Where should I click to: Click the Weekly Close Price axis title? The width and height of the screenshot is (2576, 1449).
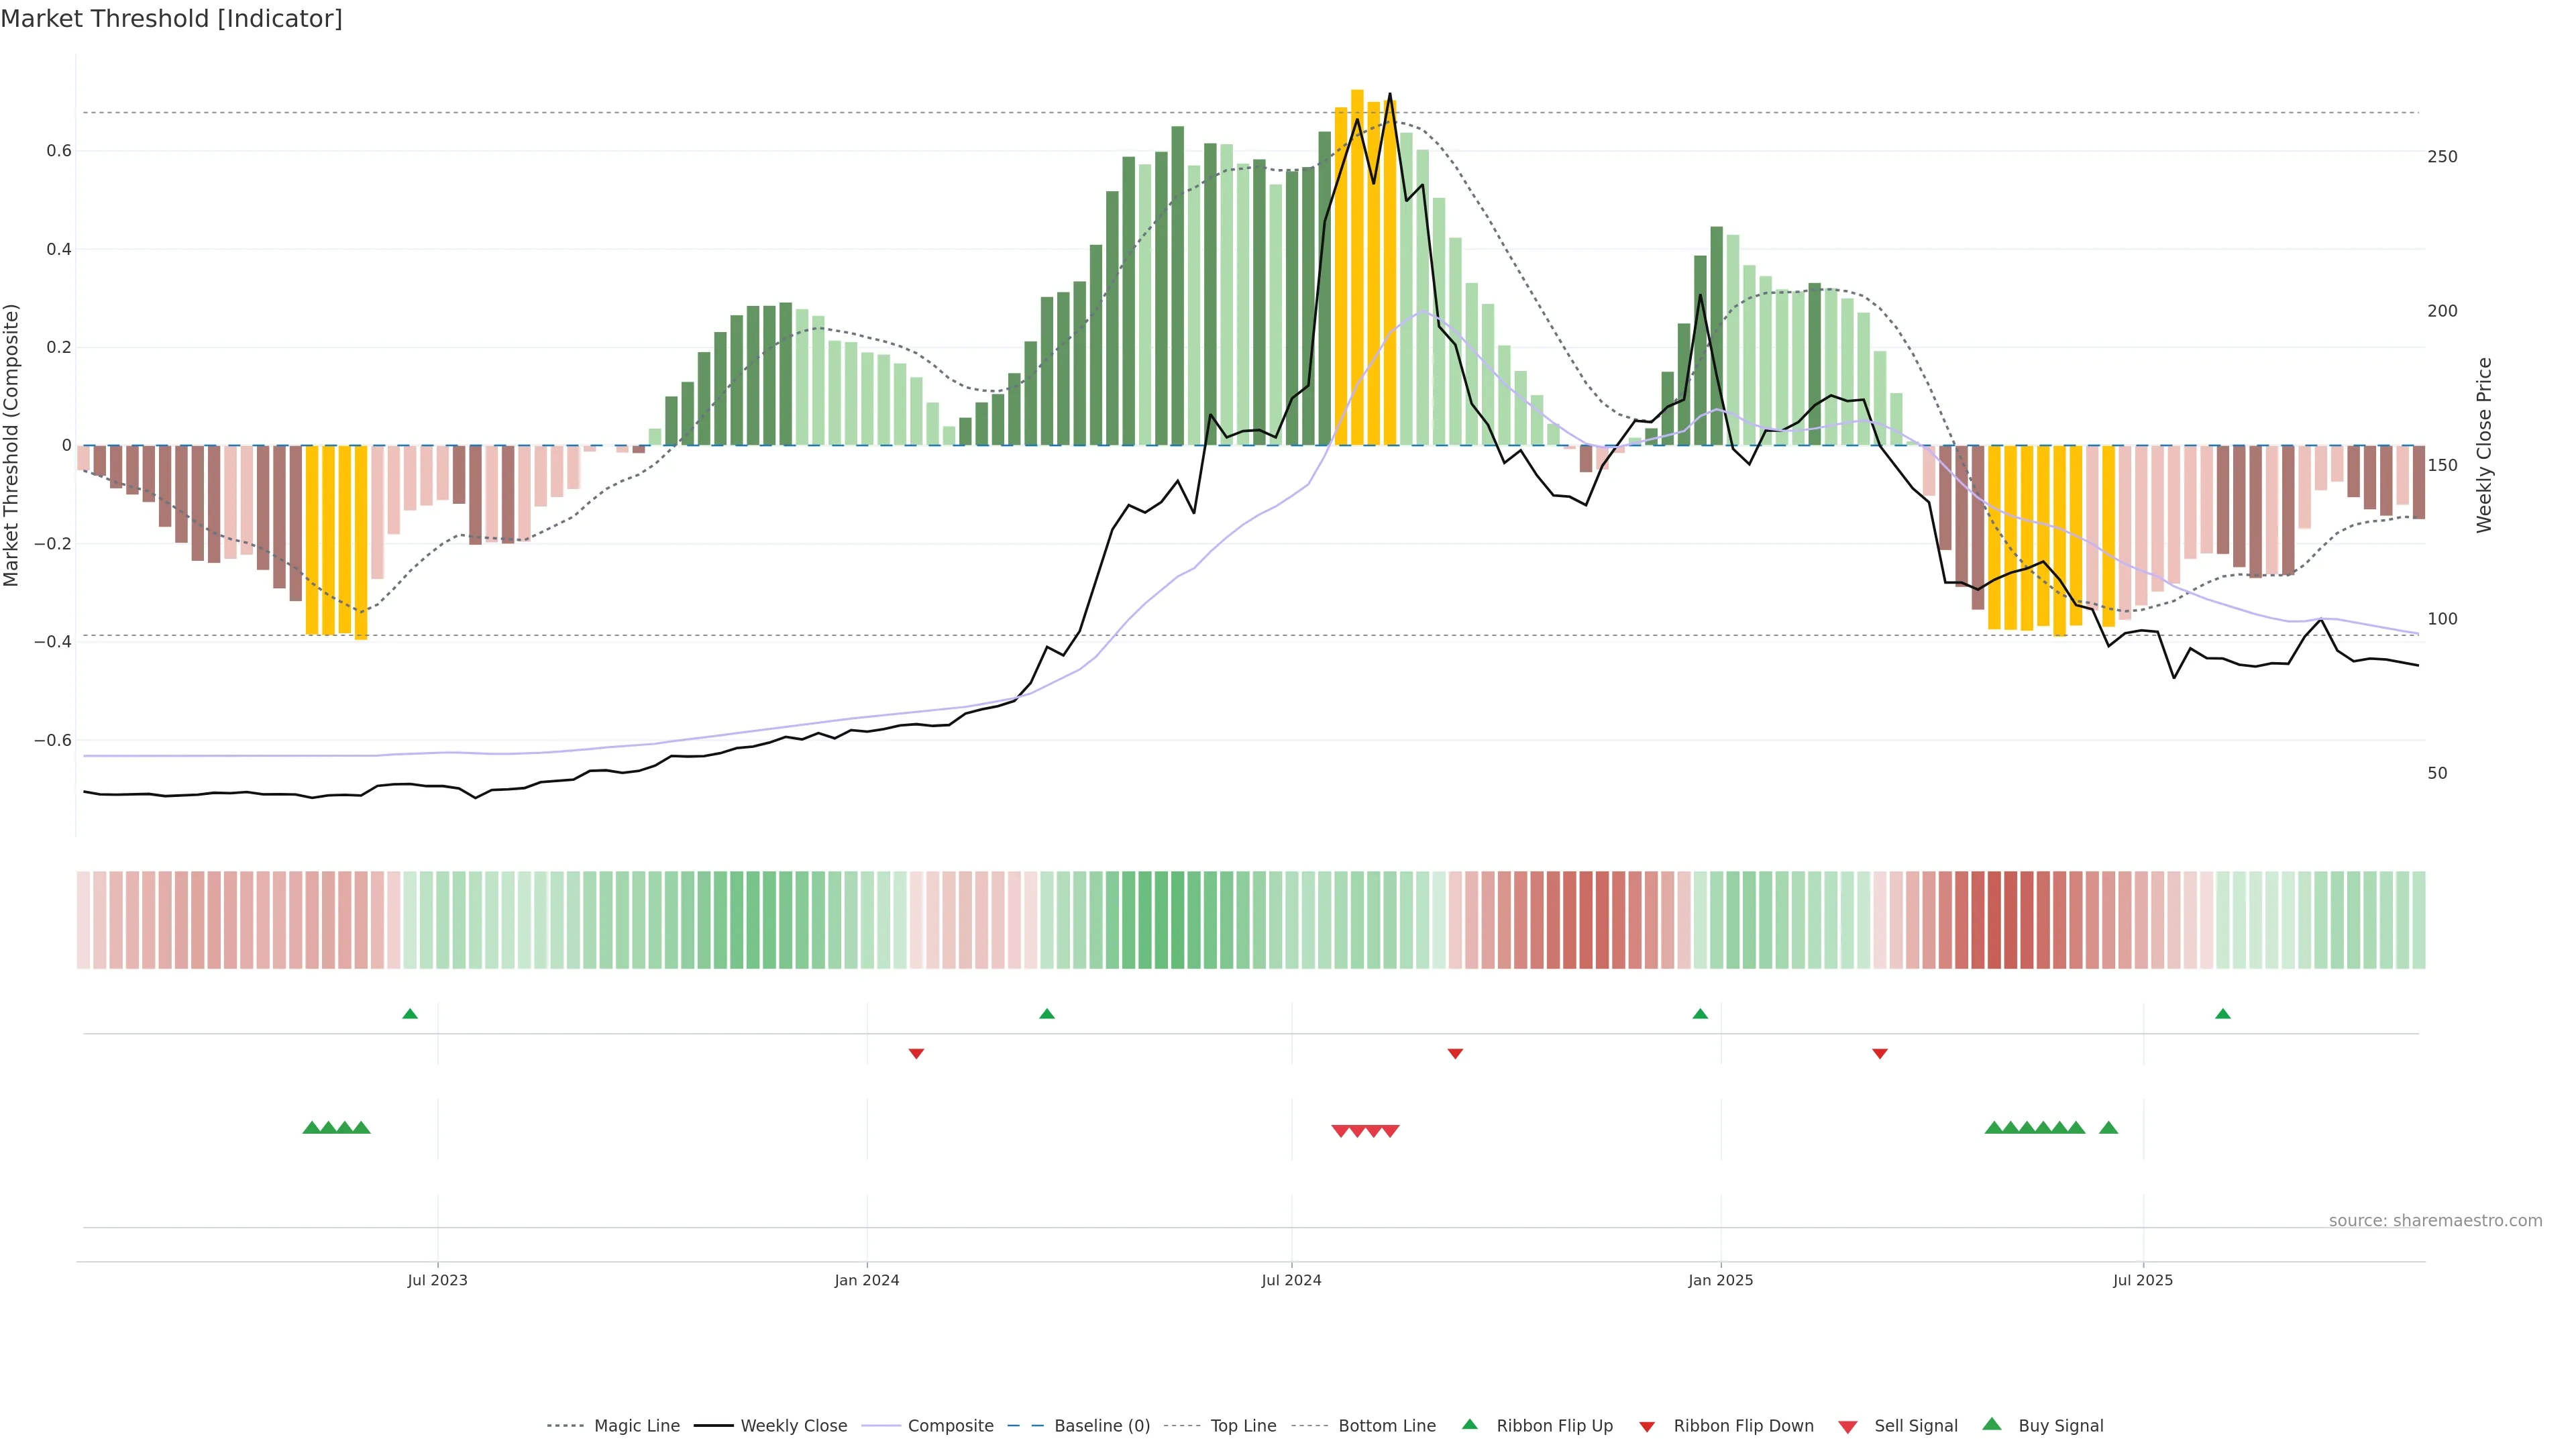pos(2484,445)
